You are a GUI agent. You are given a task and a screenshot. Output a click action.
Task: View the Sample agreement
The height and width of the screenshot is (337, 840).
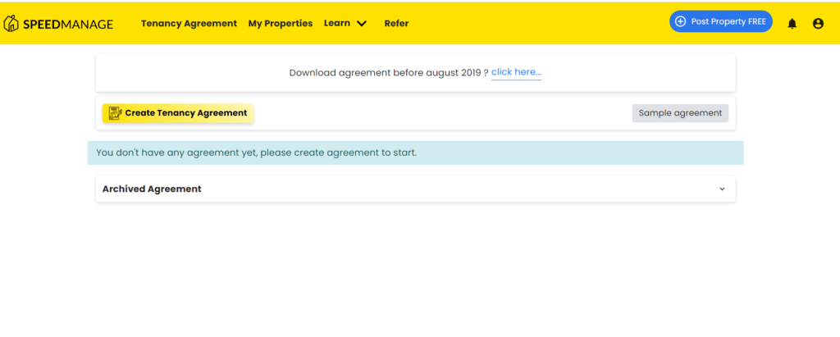680,113
